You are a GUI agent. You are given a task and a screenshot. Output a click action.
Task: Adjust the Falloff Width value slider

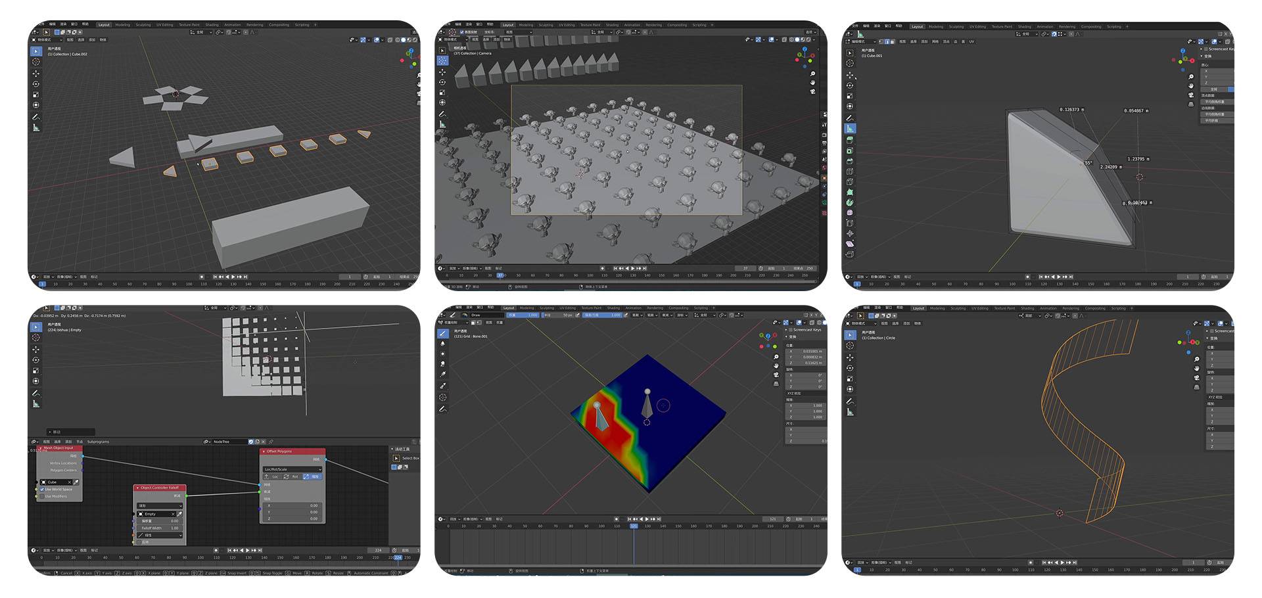[160, 528]
